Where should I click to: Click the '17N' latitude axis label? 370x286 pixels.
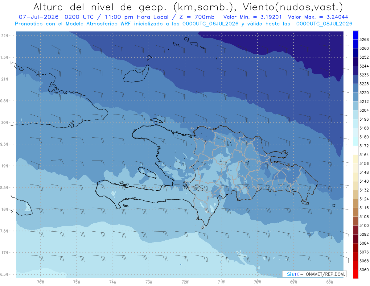click(5, 253)
